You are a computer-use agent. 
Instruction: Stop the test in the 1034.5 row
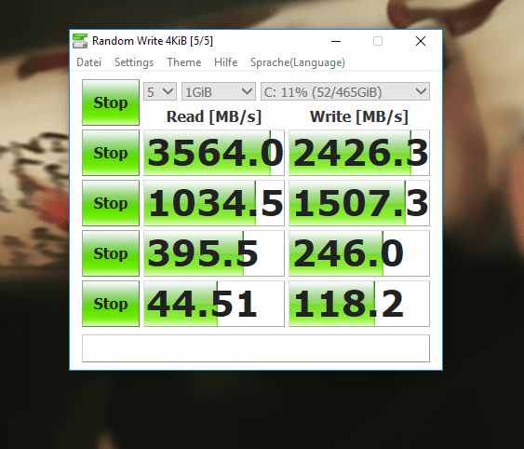pos(111,203)
